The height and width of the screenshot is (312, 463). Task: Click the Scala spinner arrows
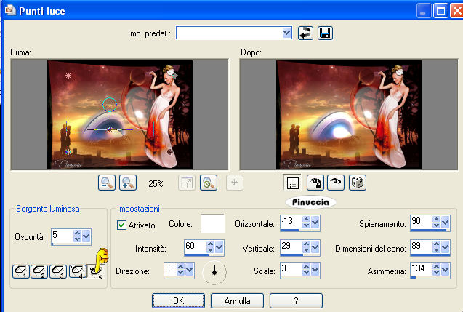(306, 269)
